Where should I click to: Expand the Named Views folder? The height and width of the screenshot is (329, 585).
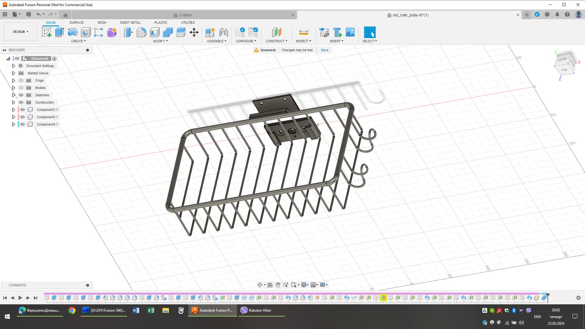(x=13, y=73)
